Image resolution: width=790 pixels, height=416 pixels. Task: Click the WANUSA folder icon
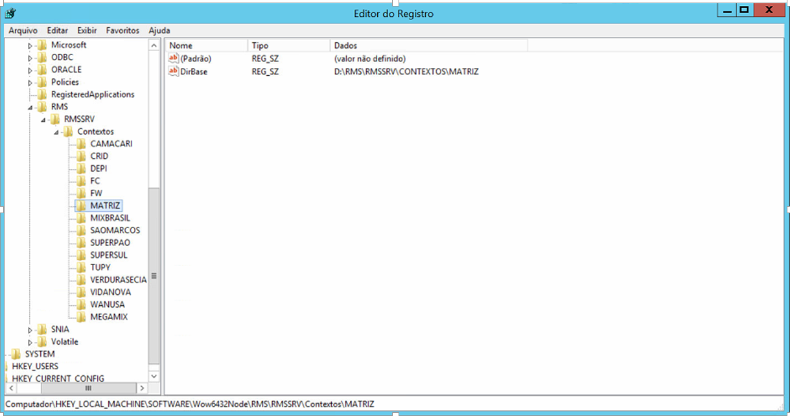pos(80,304)
